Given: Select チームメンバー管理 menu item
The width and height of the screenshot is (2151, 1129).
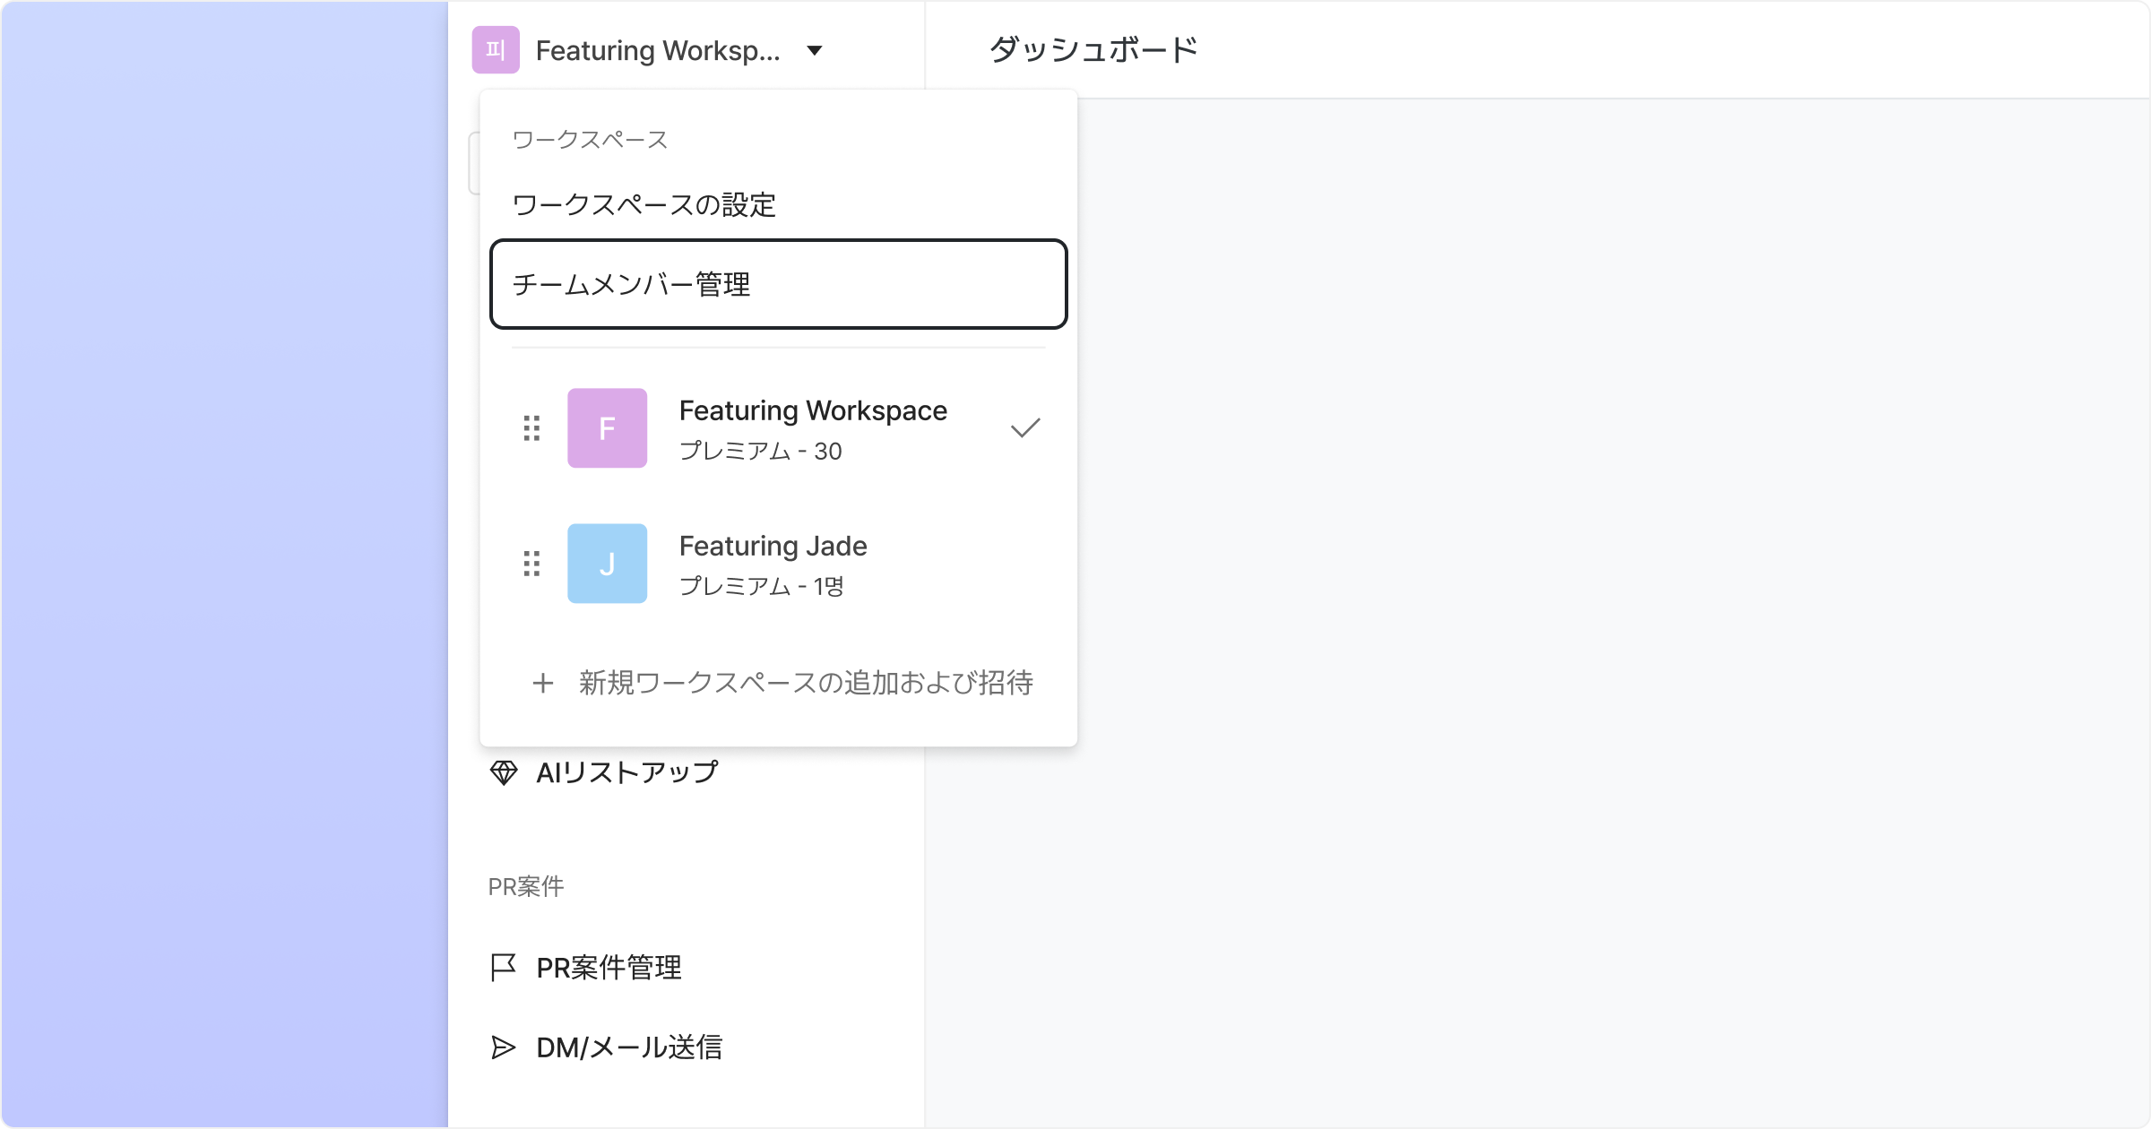Looking at the screenshot, I should (x=778, y=284).
